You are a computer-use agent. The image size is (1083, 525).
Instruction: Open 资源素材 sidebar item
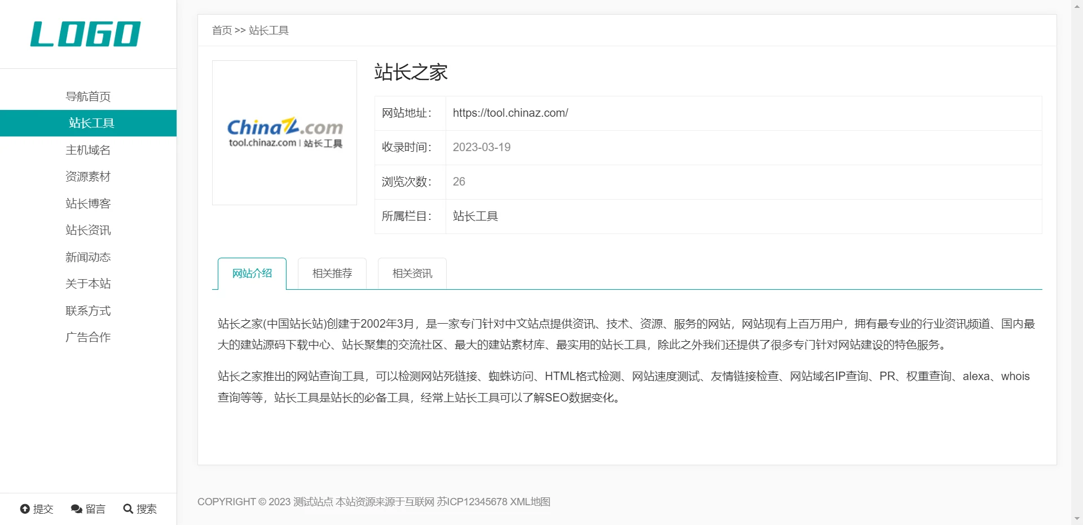88,177
